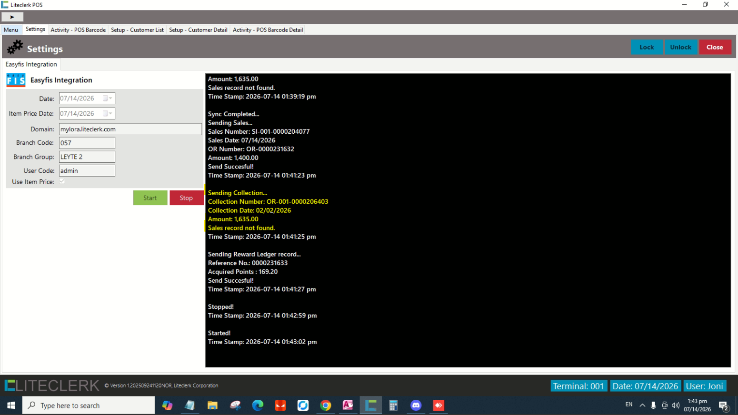Viewport: 738px width, 415px height.
Task: Open Calculator from the taskbar
Action: [x=393, y=405]
